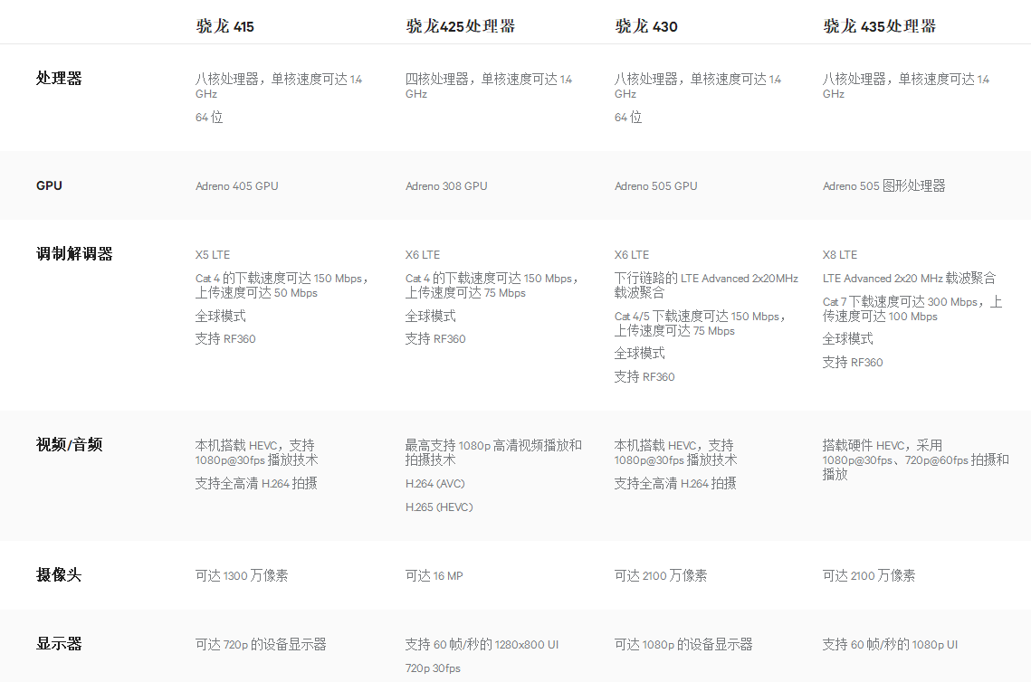This screenshot has height=682, width=1031.
Task: Select the 视频/音频 row label
Action: pyautogui.click(x=69, y=444)
